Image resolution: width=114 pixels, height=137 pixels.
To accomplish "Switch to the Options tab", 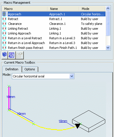I will coord(30,69).
